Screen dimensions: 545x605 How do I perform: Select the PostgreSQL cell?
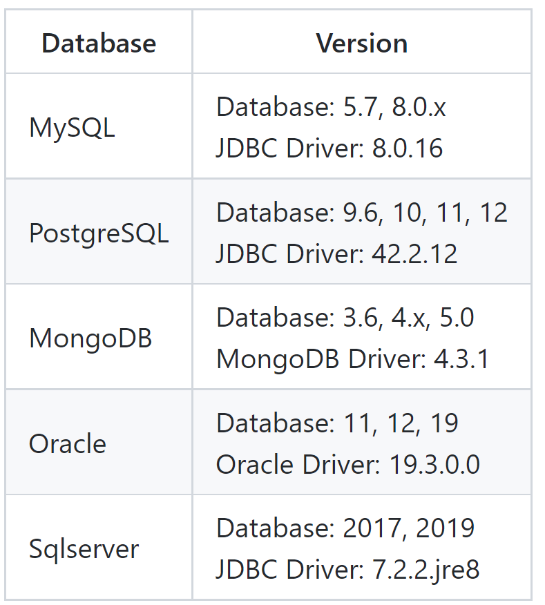(99, 233)
